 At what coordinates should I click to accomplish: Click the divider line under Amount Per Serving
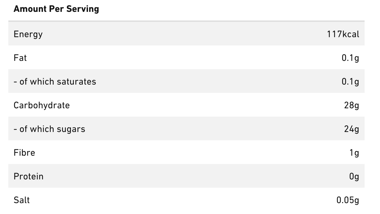(x=186, y=21)
